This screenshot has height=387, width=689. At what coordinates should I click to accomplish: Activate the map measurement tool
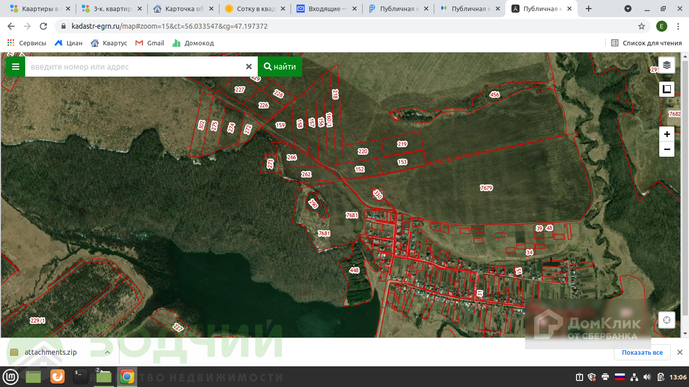667,89
